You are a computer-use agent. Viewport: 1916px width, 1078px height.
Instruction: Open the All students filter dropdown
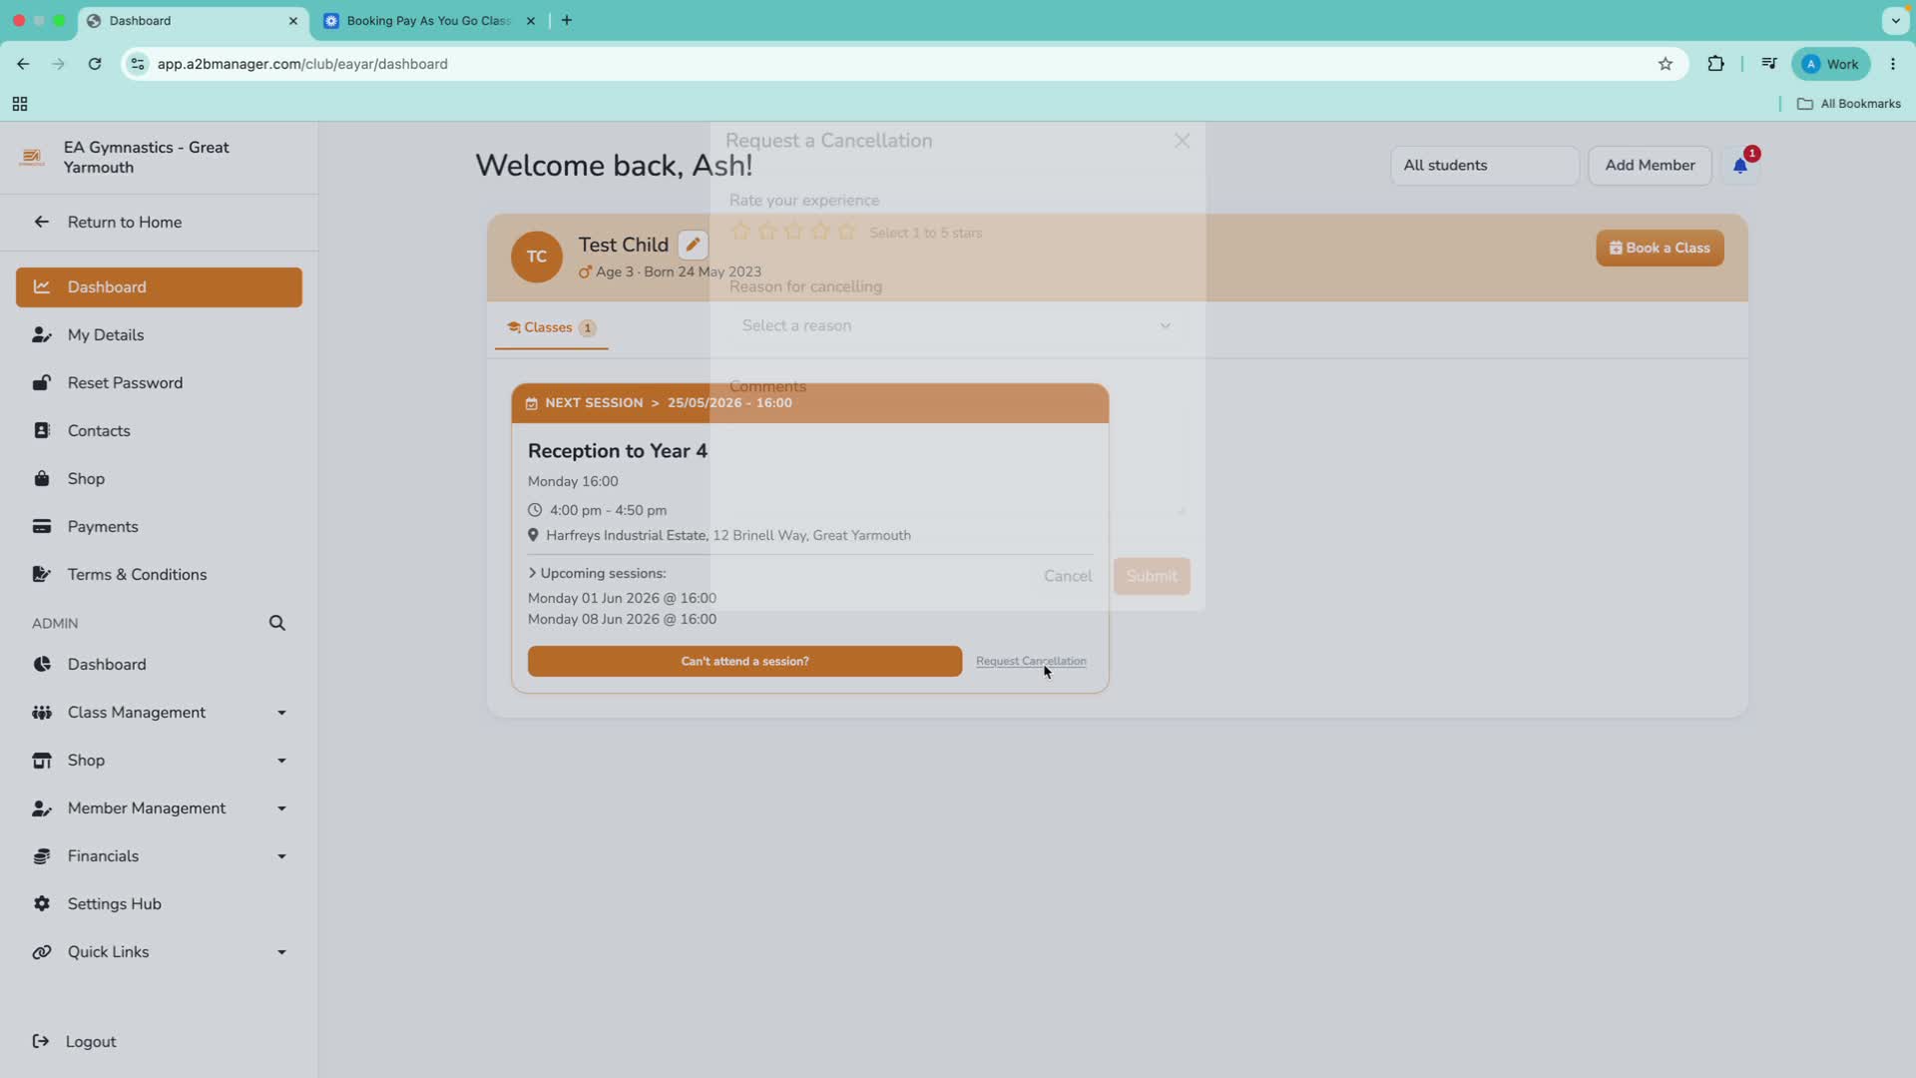(1484, 166)
